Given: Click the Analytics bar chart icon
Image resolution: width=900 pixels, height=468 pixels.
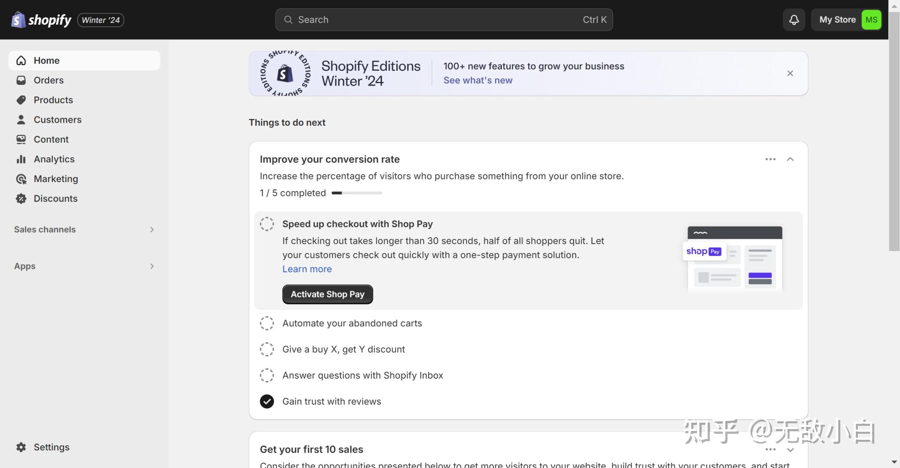Looking at the screenshot, I should 21,159.
